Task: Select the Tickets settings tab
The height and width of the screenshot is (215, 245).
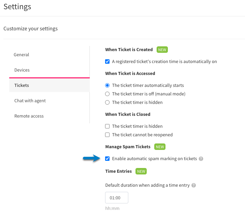Action: tap(49, 85)
